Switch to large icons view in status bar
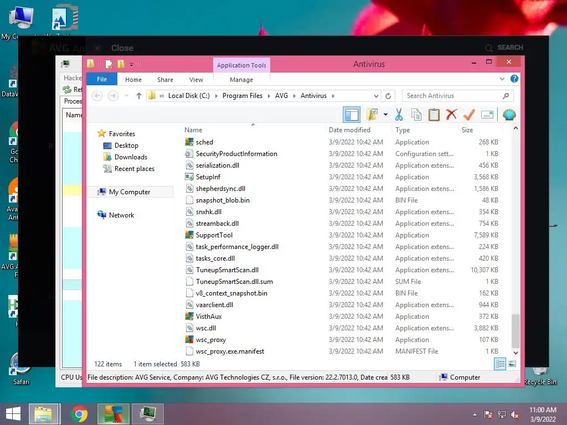 [x=512, y=364]
